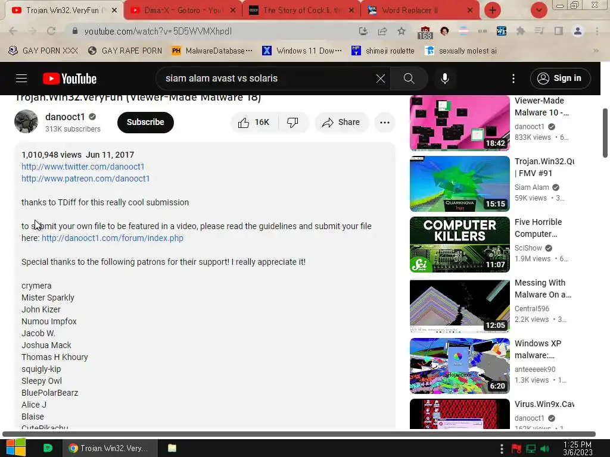Screen dimensions: 610x457
Task: Open the tab search dropdown arrow
Action: pyautogui.click(x=539, y=10)
